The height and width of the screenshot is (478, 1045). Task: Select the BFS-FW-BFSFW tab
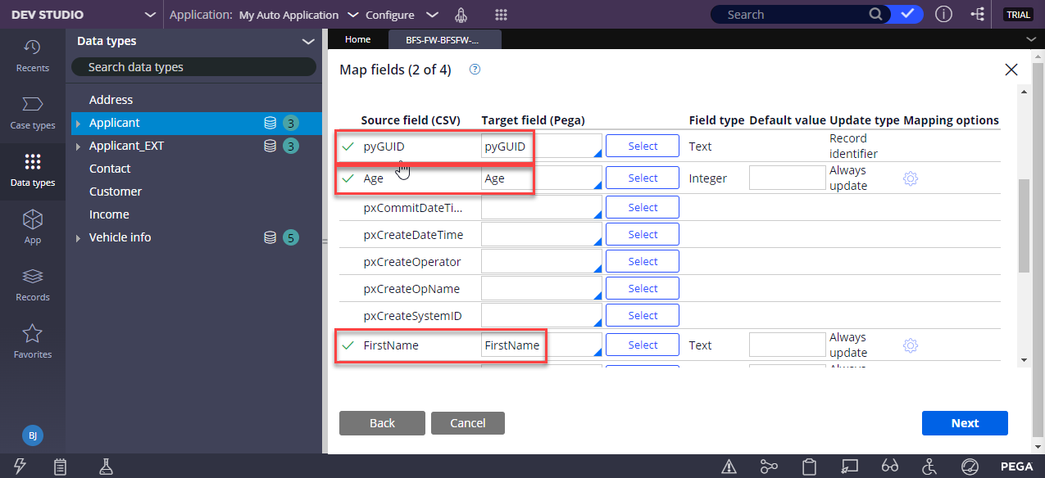coord(444,38)
